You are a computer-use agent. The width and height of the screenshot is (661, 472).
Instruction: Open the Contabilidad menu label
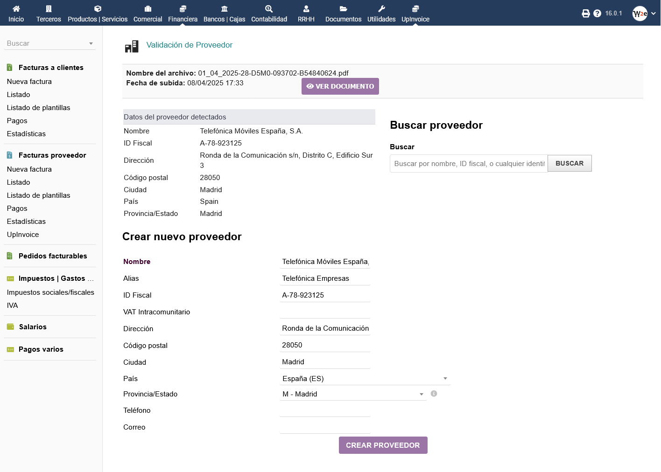269,19
